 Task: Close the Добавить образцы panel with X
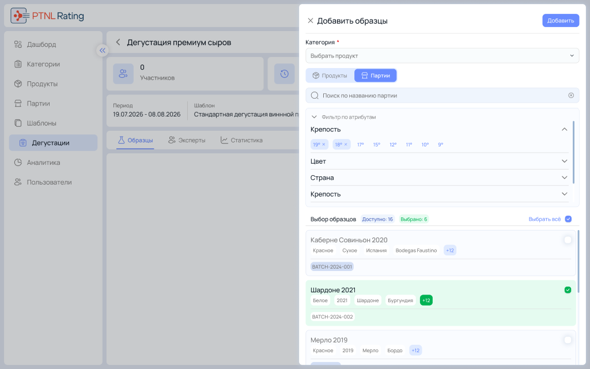pos(311,21)
